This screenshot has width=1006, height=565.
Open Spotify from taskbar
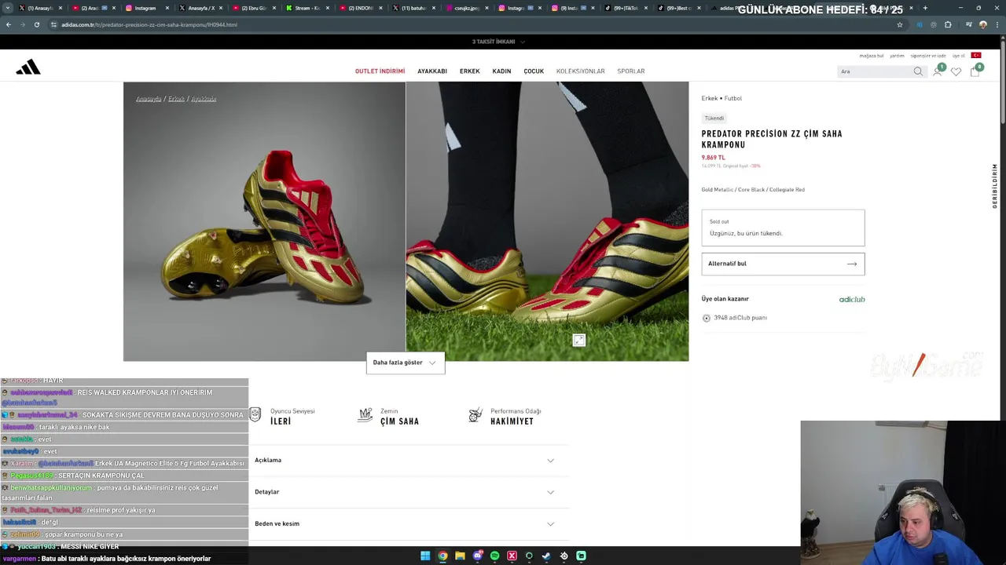pyautogui.click(x=494, y=556)
